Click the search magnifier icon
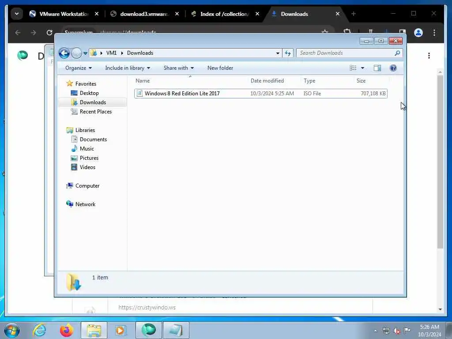This screenshot has width=452, height=339. (x=398, y=53)
